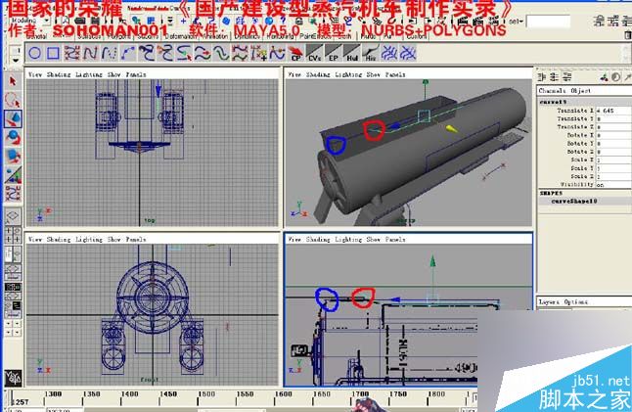Select the Scale X channel label
The height and width of the screenshot is (412, 632).
582,160
